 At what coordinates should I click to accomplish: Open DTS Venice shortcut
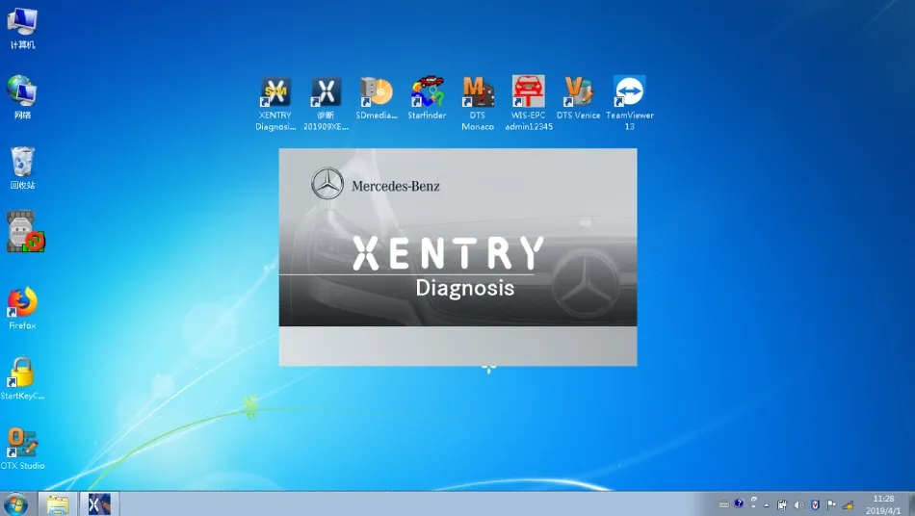[578, 93]
